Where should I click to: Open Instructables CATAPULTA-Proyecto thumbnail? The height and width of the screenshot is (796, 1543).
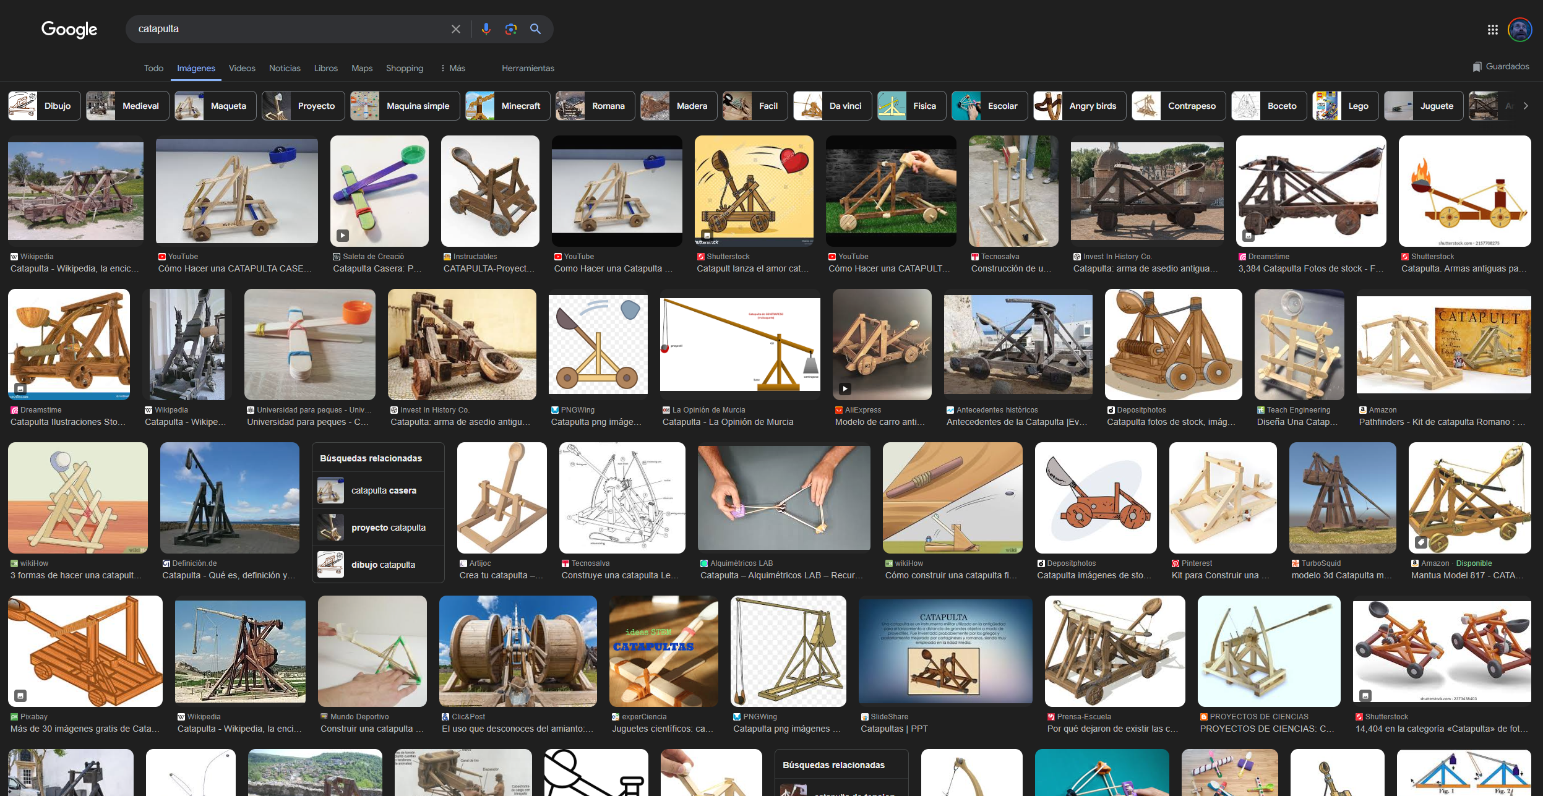point(490,191)
